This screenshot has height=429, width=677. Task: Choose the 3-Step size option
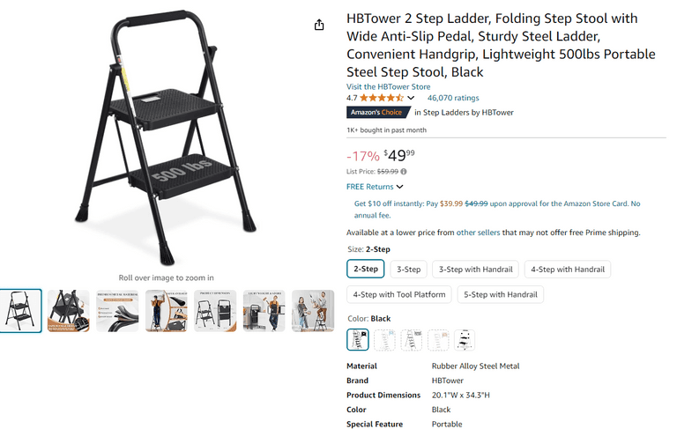[409, 270]
